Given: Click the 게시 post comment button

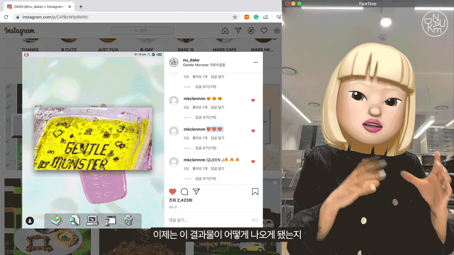Looking at the screenshot, I should [254, 220].
